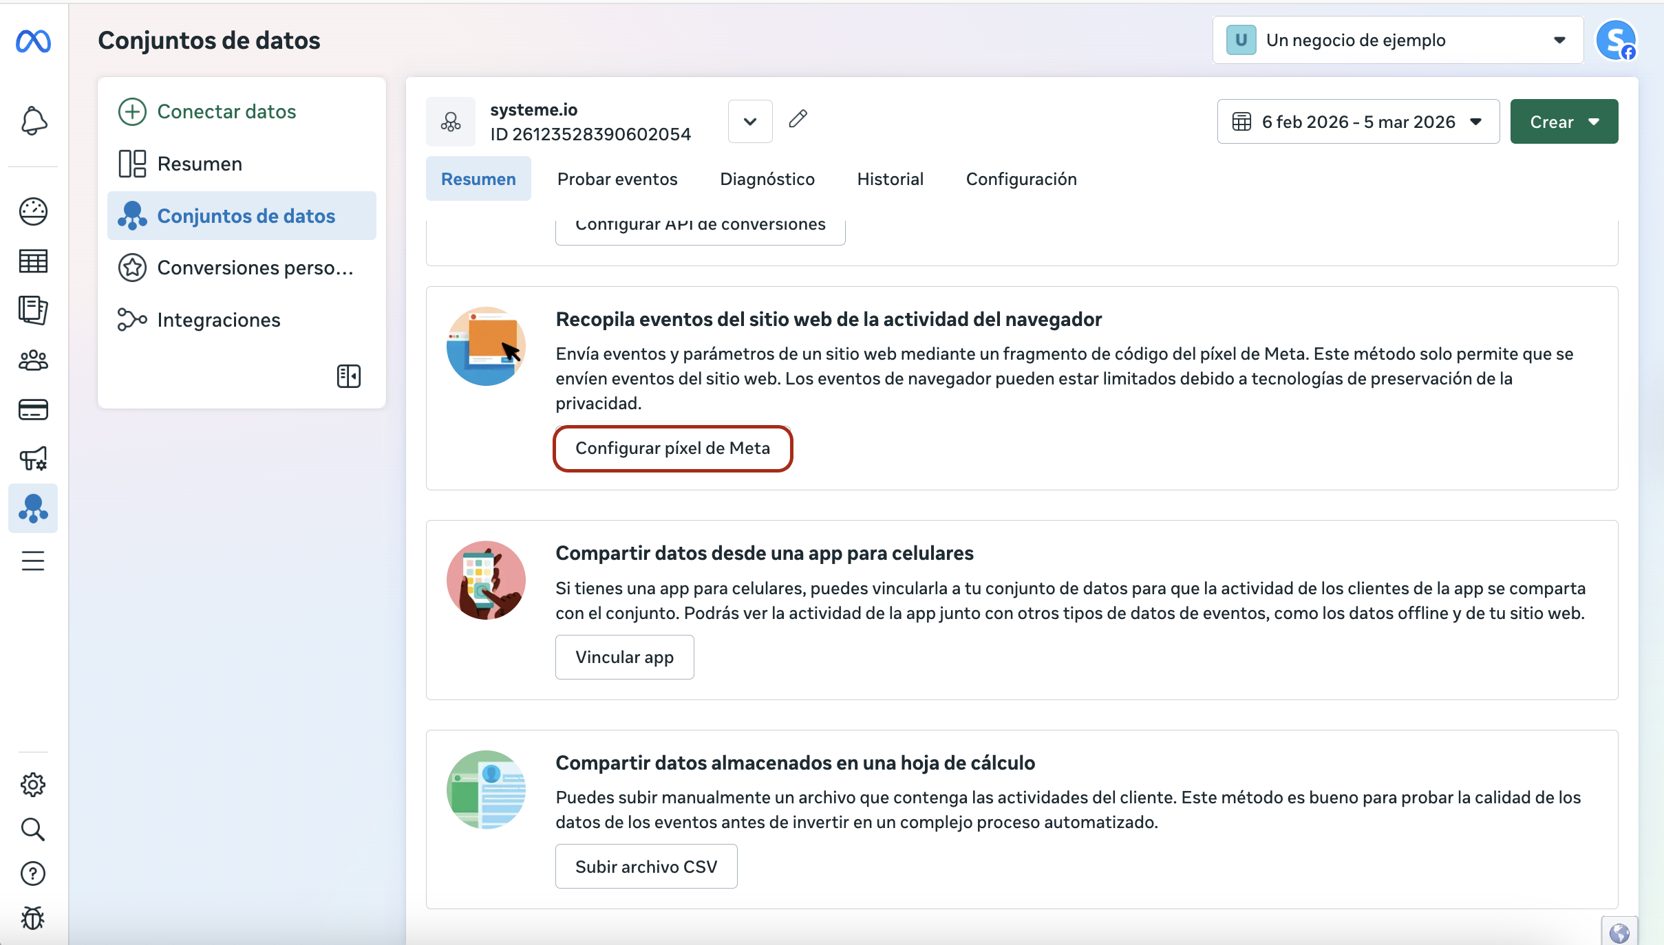Open the table grid icon in left rail
This screenshot has height=945, width=1664.
pyautogui.click(x=33, y=261)
